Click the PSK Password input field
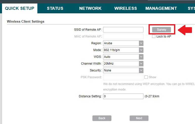Screen dimensions: 195x124 click(123, 77)
